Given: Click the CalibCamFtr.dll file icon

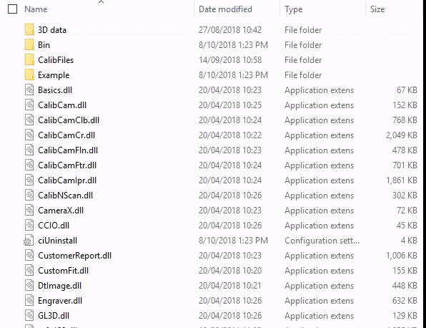Looking at the screenshot, I should pyautogui.click(x=29, y=165).
